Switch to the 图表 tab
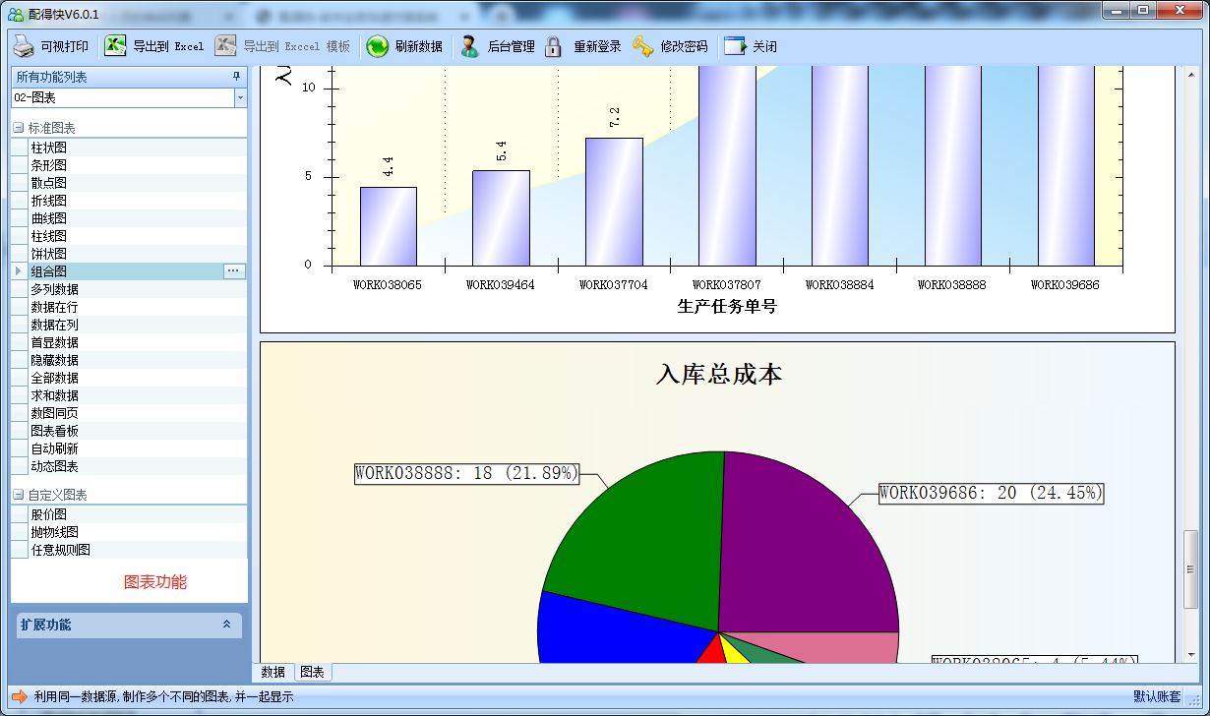 313,672
